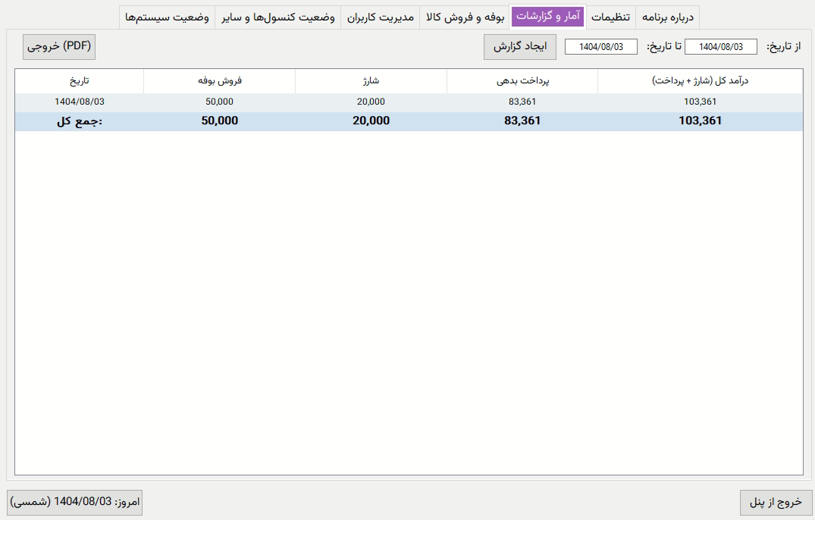Screen dimensions: 815x549
Task: Focus the از تاریخ start date field
Action: (x=720, y=47)
